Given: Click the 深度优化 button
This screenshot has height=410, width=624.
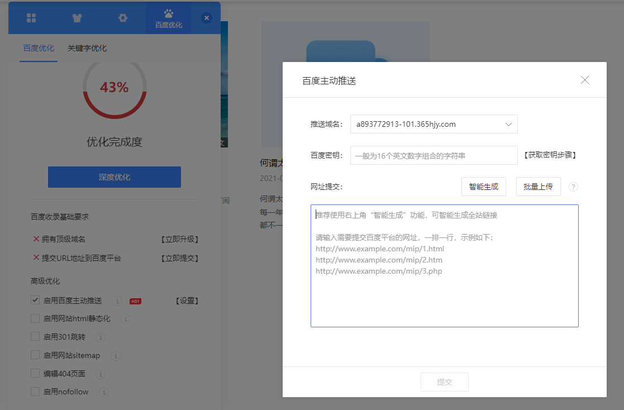Looking at the screenshot, I should [115, 177].
